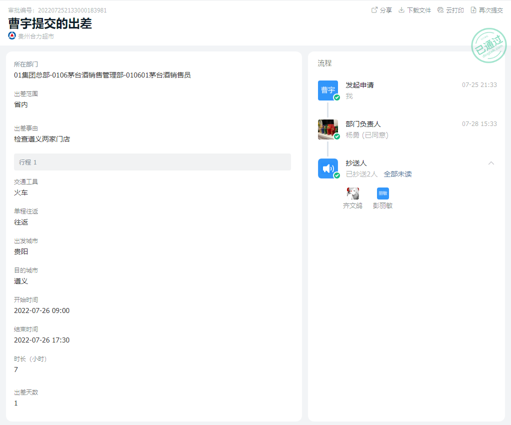Open 齐文鸽's avatar picture
The height and width of the screenshot is (425, 511).
coord(352,193)
